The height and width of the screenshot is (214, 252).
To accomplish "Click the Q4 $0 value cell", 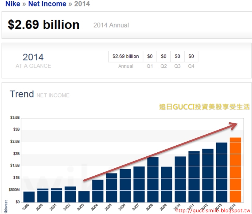I will click(x=191, y=56).
